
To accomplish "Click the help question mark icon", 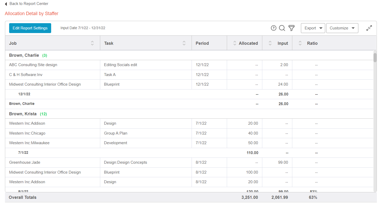I will click(273, 28).
